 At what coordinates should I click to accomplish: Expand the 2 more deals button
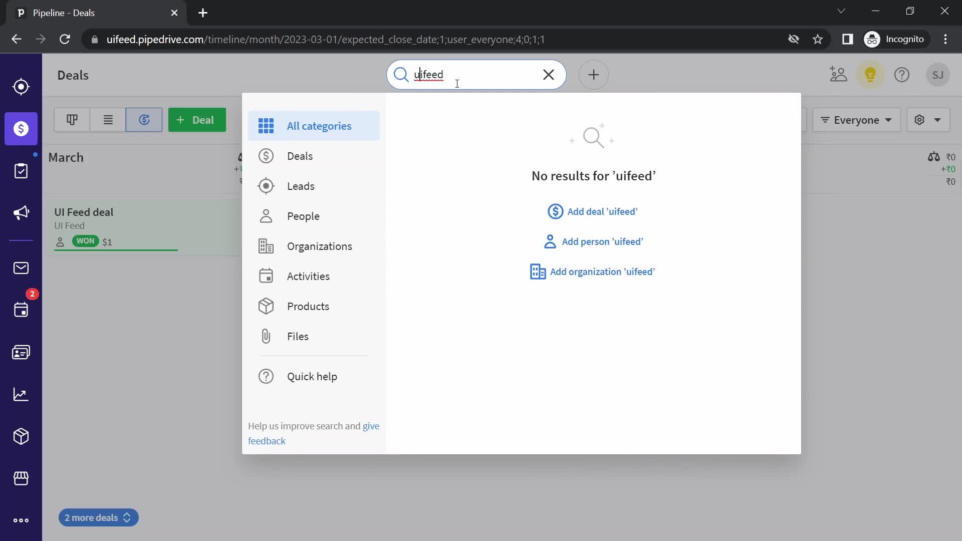coord(98,517)
